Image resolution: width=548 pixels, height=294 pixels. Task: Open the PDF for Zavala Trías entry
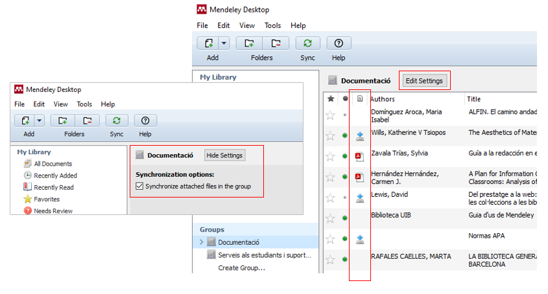360,157
